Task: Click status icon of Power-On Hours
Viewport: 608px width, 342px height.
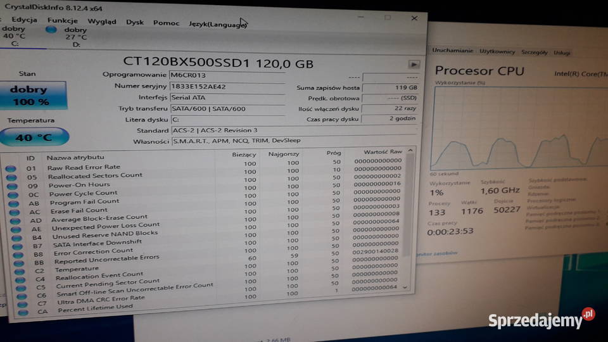Action: click(12, 186)
